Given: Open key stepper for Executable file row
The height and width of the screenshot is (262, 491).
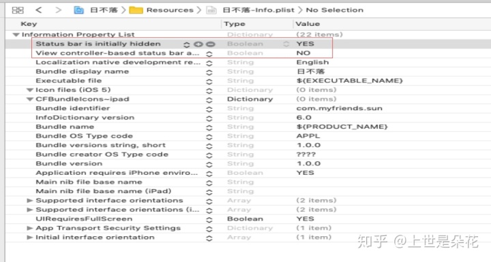Looking at the screenshot, I should pos(209,81).
